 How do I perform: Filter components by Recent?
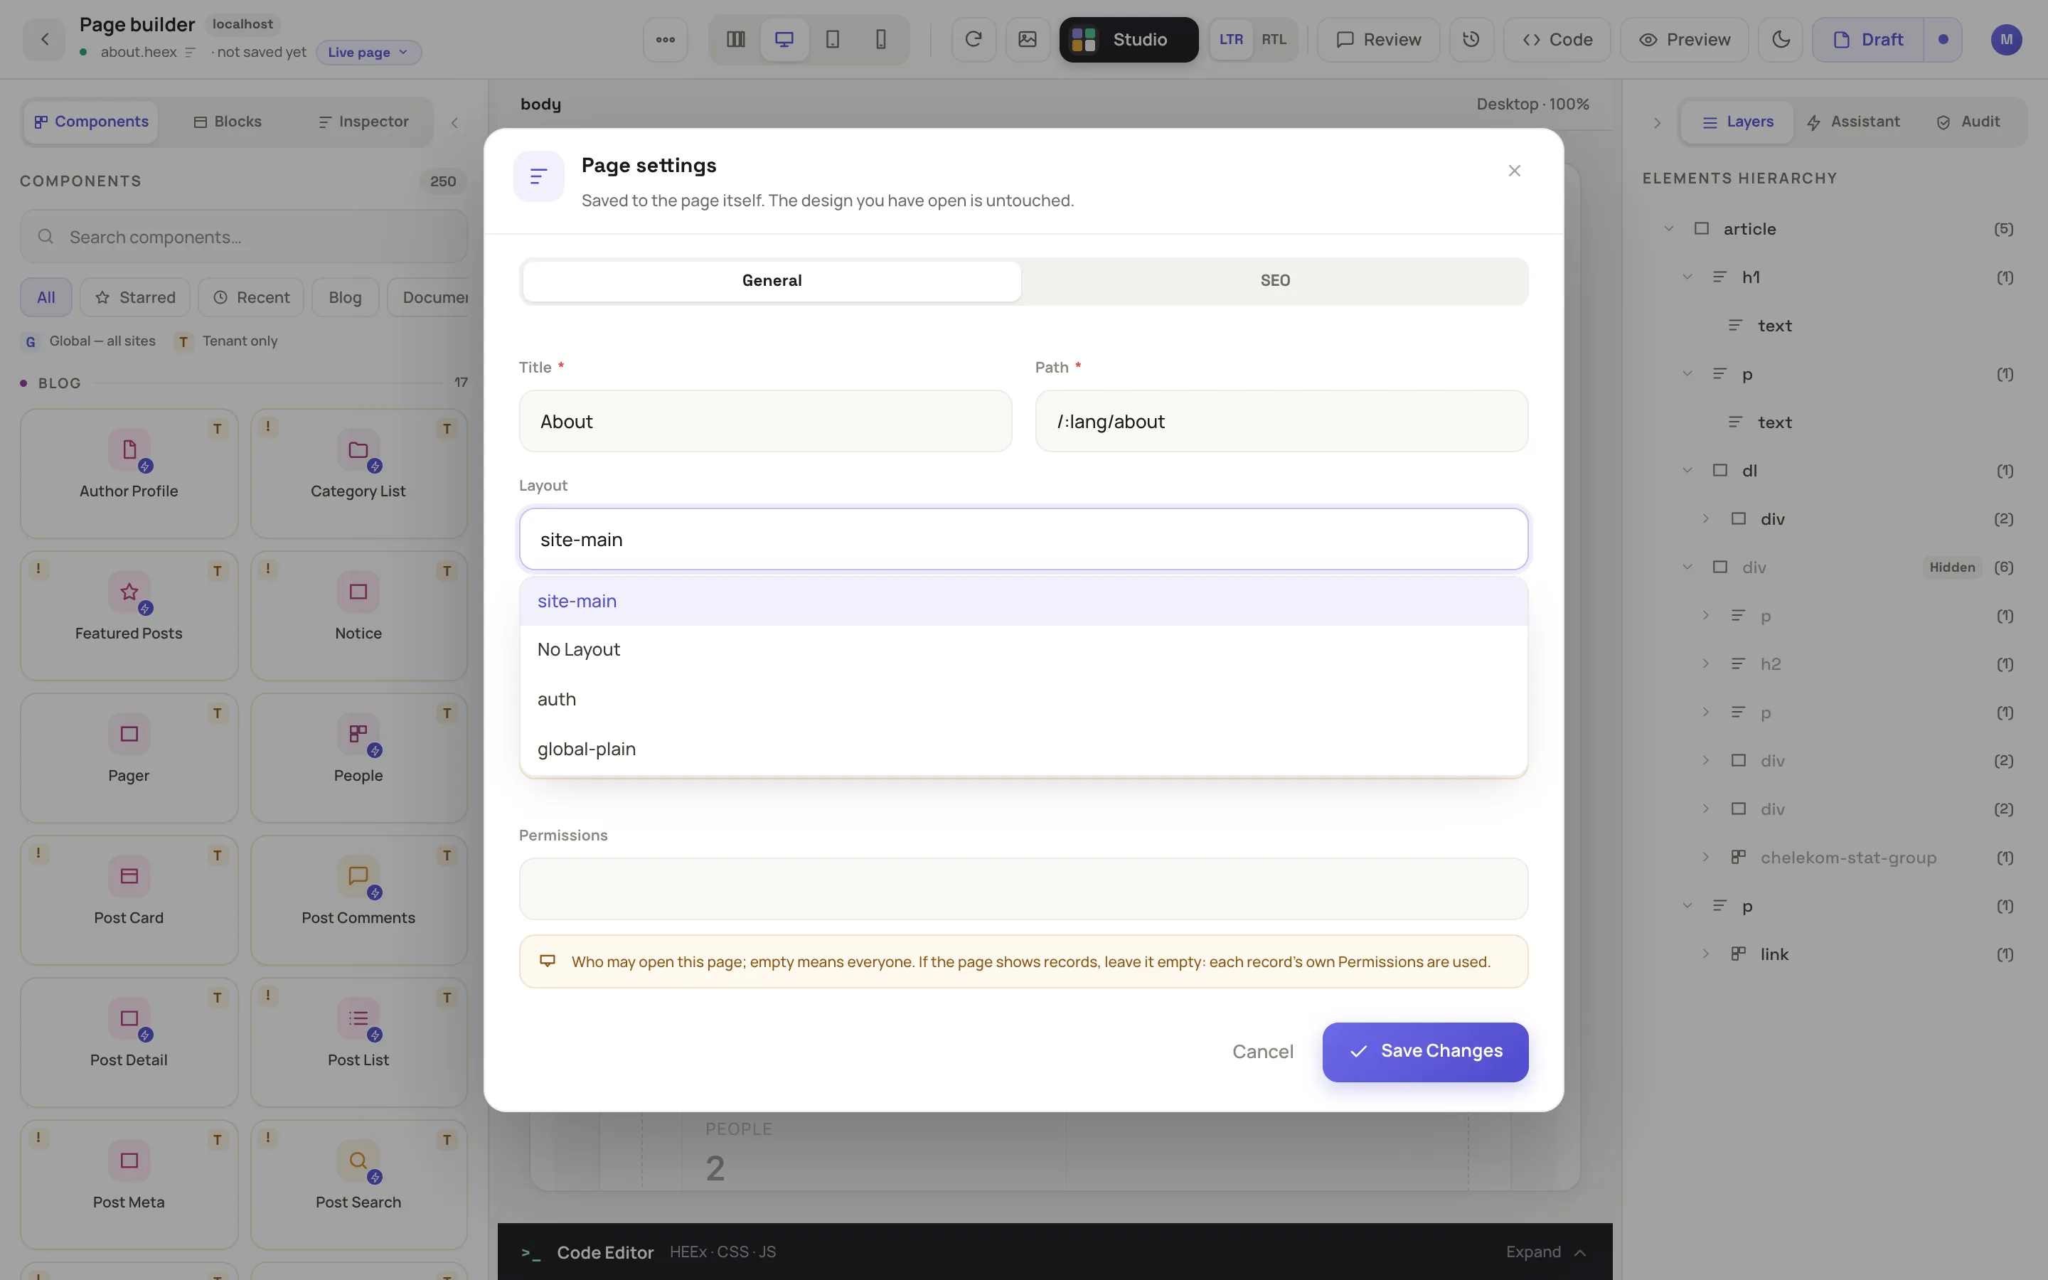tap(251, 297)
